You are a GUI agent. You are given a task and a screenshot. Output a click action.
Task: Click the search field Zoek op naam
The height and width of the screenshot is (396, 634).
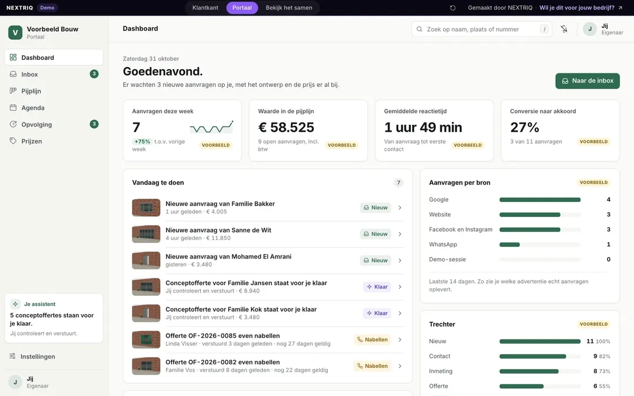pos(482,29)
